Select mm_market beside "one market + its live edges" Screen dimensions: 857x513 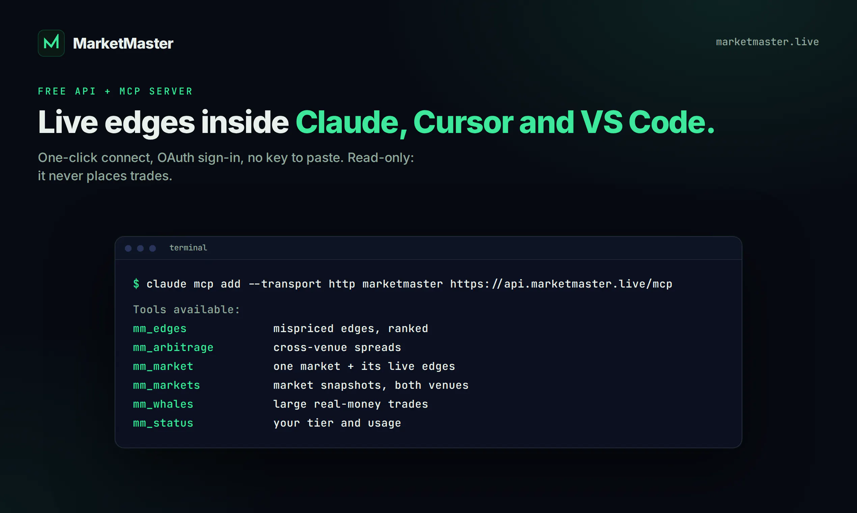tap(163, 367)
